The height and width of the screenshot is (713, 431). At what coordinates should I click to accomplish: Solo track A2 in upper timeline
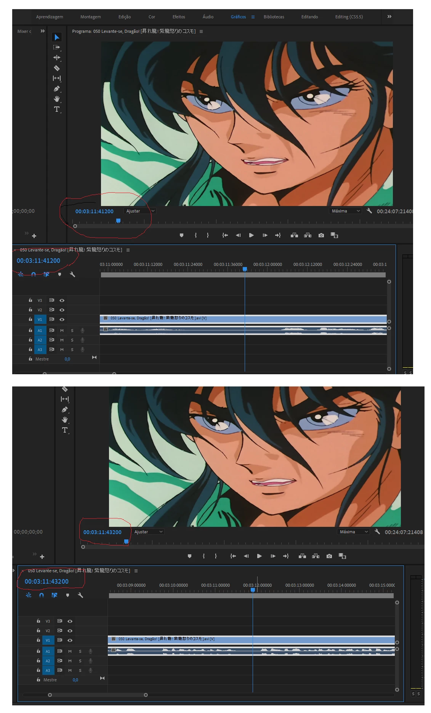coord(72,340)
